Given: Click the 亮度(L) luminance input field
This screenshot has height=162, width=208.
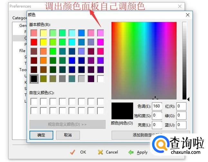Looking at the screenshot, I should [x=157, y=125].
